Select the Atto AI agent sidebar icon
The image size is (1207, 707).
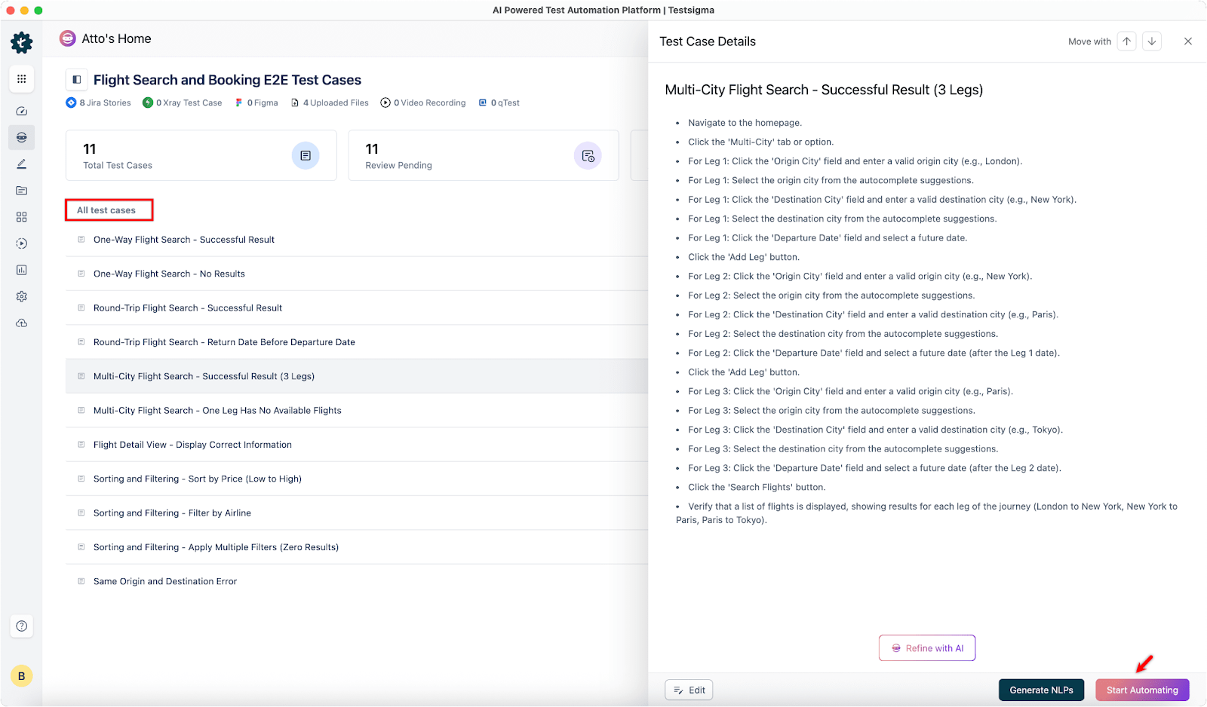[21, 137]
